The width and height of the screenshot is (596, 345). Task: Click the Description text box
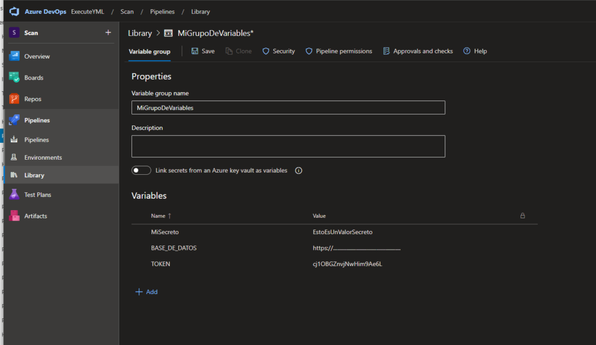click(288, 146)
